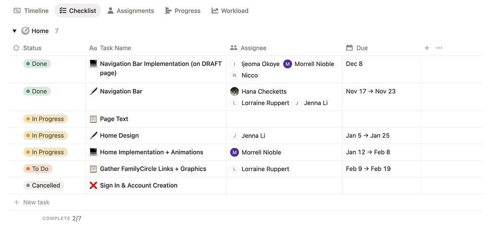Click the compass icon beside Home
The width and height of the screenshot is (495, 228).
[x=25, y=31]
